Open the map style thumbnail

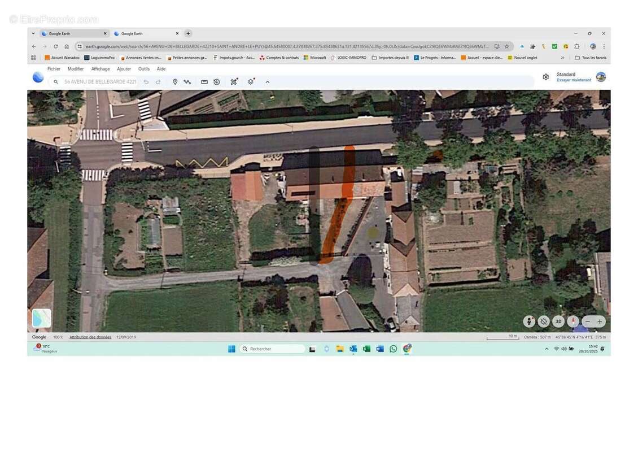tap(42, 318)
